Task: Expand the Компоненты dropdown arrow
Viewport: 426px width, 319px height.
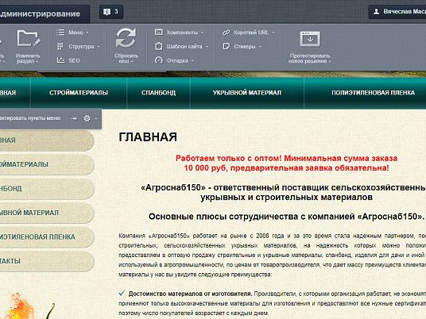Action: click(x=202, y=33)
